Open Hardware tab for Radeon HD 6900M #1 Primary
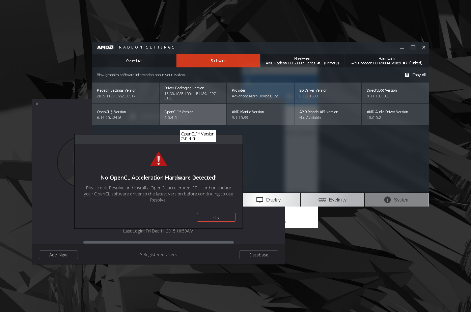The image size is (471, 312). (302, 61)
